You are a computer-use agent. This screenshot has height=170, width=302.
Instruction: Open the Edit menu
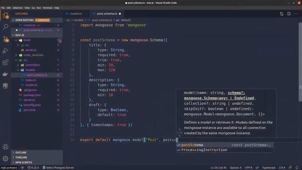coord(8,8)
